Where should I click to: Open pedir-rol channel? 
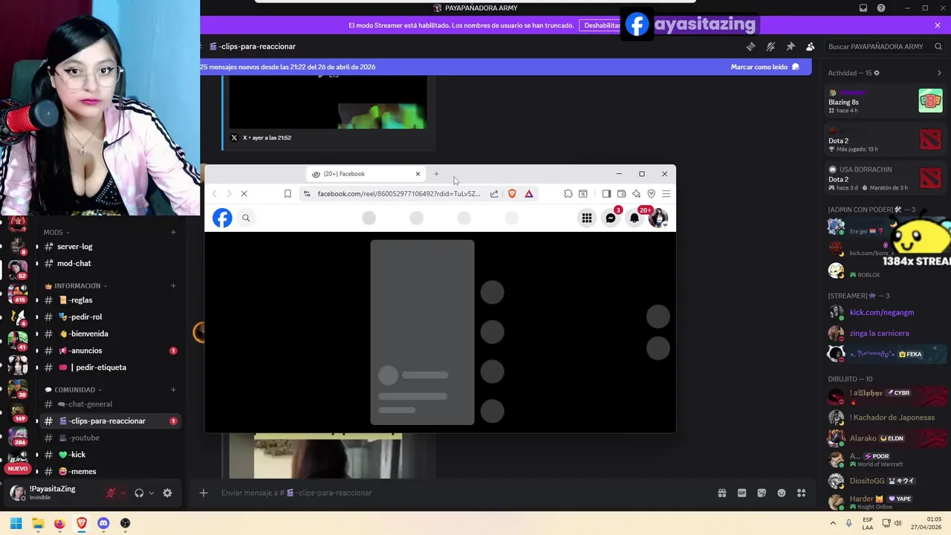[x=110, y=317]
